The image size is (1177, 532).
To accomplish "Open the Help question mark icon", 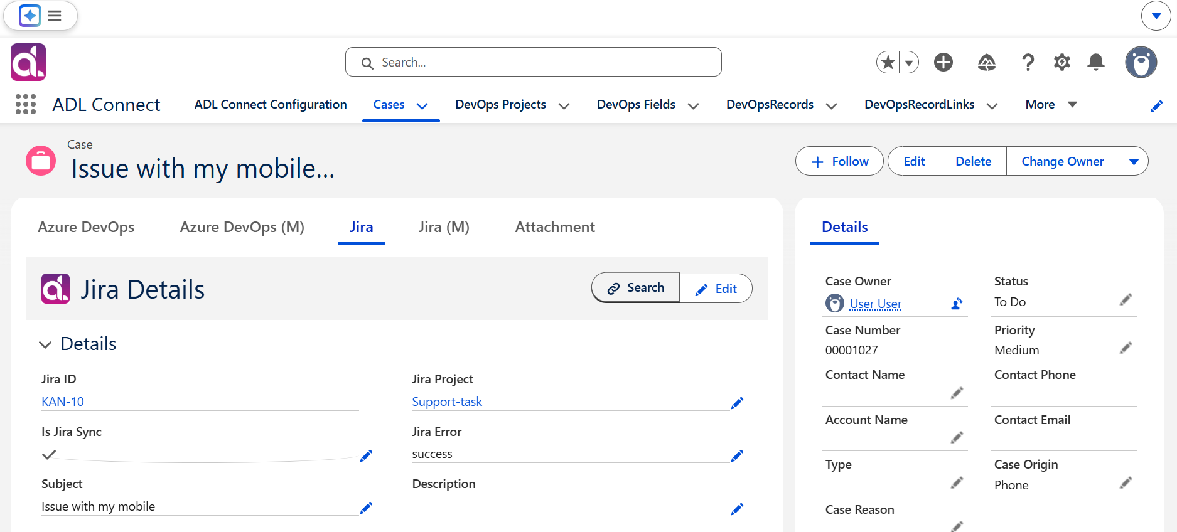I will 1028,62.
